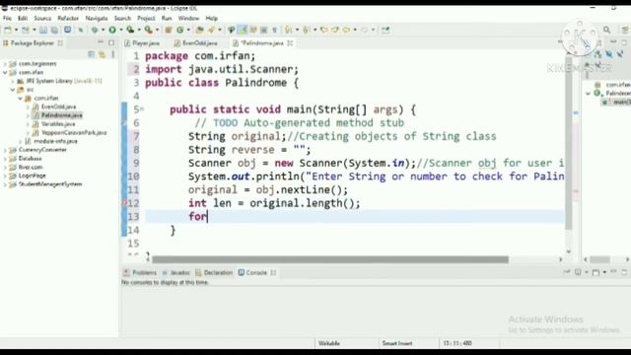631x355 pixels.
Task: Select YeppoonCaravanPark.java in Package Explorer
Action: pyautogui.click(x=74, y=132)
